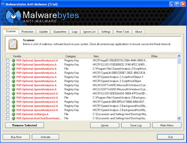
Task: Select the C:\Program Files\Speed Analysis 2\Backgrou... item
Action: (120, 98)
